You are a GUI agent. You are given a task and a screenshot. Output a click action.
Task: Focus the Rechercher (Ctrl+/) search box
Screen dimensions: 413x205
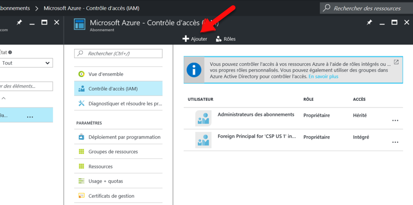118,54
